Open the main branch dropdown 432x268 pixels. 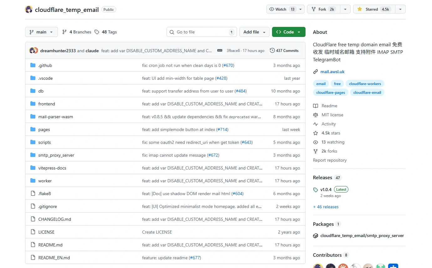coord(41,32)
